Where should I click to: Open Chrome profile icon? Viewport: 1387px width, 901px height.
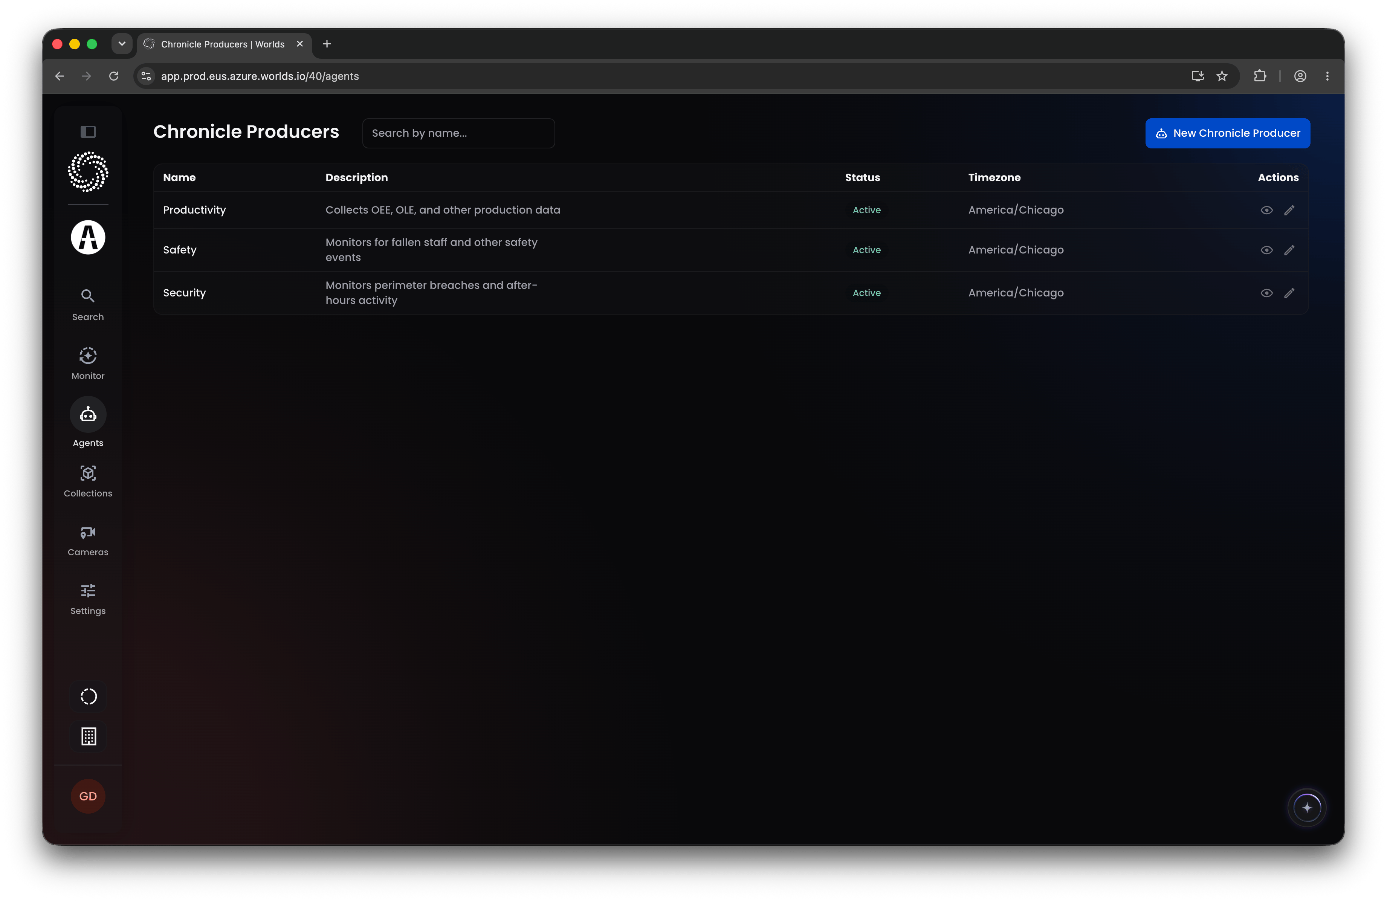(1300, 76)
